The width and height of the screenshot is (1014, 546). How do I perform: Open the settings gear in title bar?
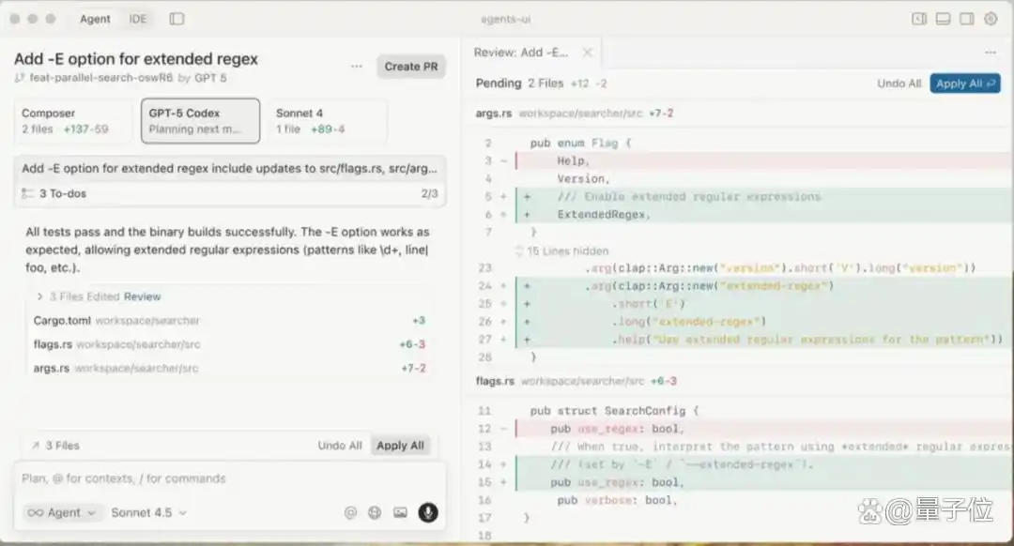point(991,19)
